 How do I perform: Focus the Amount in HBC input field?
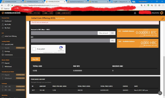(64, 33)
